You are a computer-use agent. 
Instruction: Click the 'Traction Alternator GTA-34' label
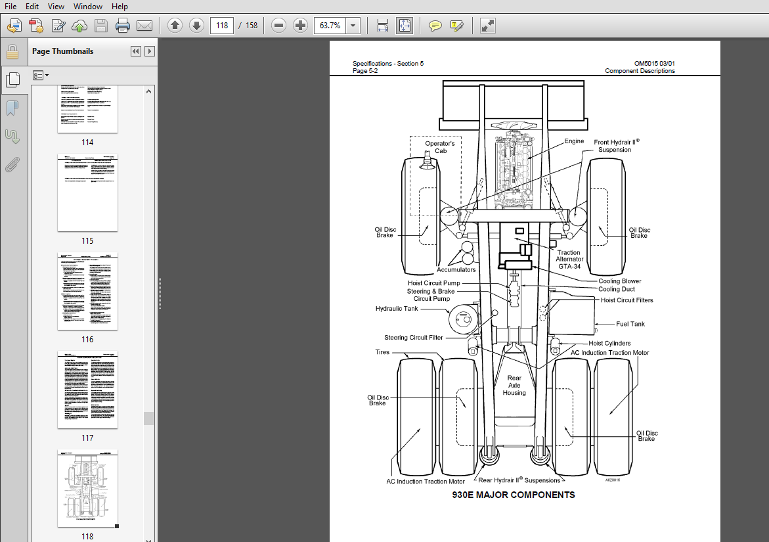569,260
